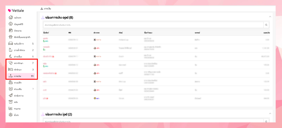This screenshot has width=282, height=128.
Task: Click the amount 163.00
Action: (267, 90)
